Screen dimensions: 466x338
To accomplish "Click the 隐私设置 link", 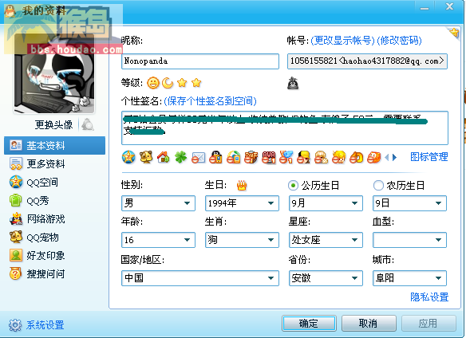I will tap(429, 297).
